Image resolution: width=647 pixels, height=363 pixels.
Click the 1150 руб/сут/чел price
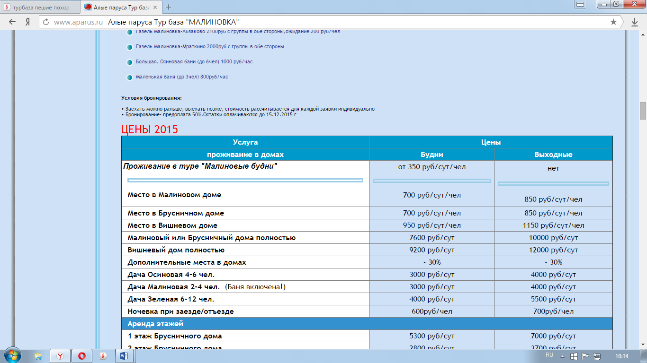(x=553, y=225)
